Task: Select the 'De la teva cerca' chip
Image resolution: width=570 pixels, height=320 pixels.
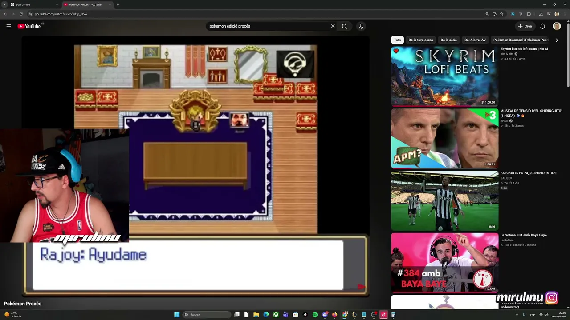Action: [421, 40]
